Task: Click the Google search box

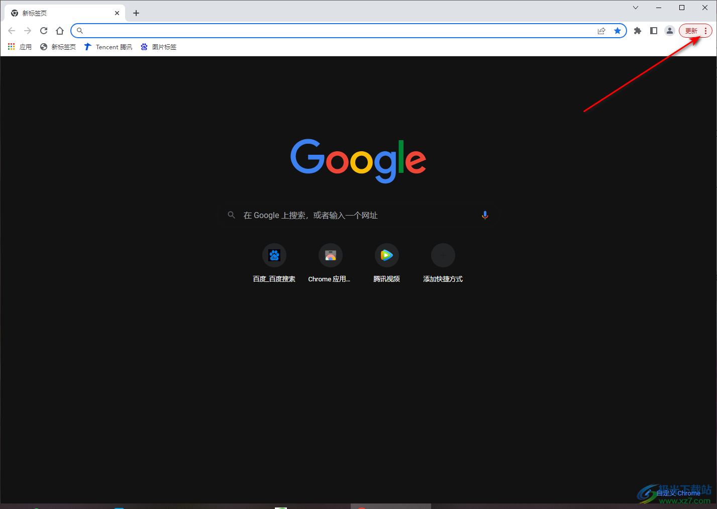Action: (x=359, y=215)
